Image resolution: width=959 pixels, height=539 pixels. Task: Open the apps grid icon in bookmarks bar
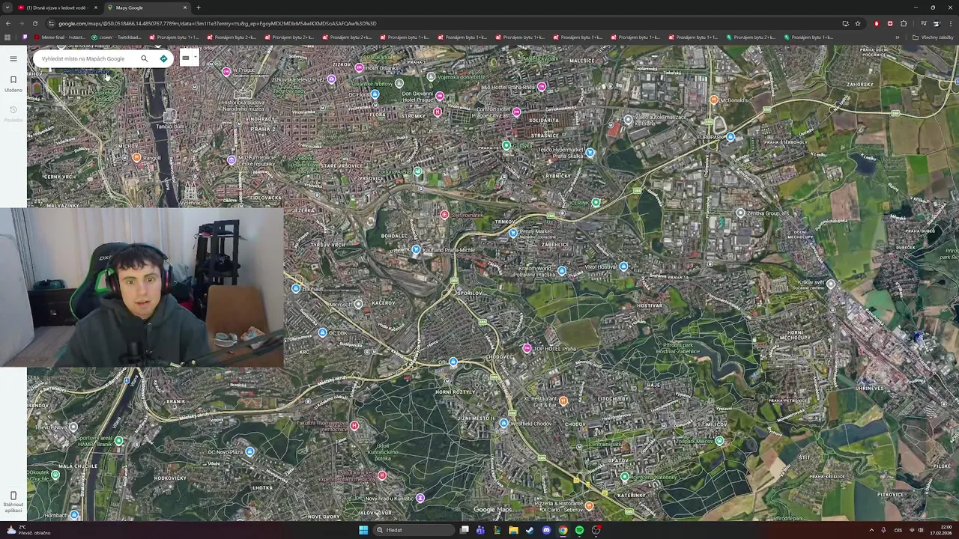tap(8, 37)
